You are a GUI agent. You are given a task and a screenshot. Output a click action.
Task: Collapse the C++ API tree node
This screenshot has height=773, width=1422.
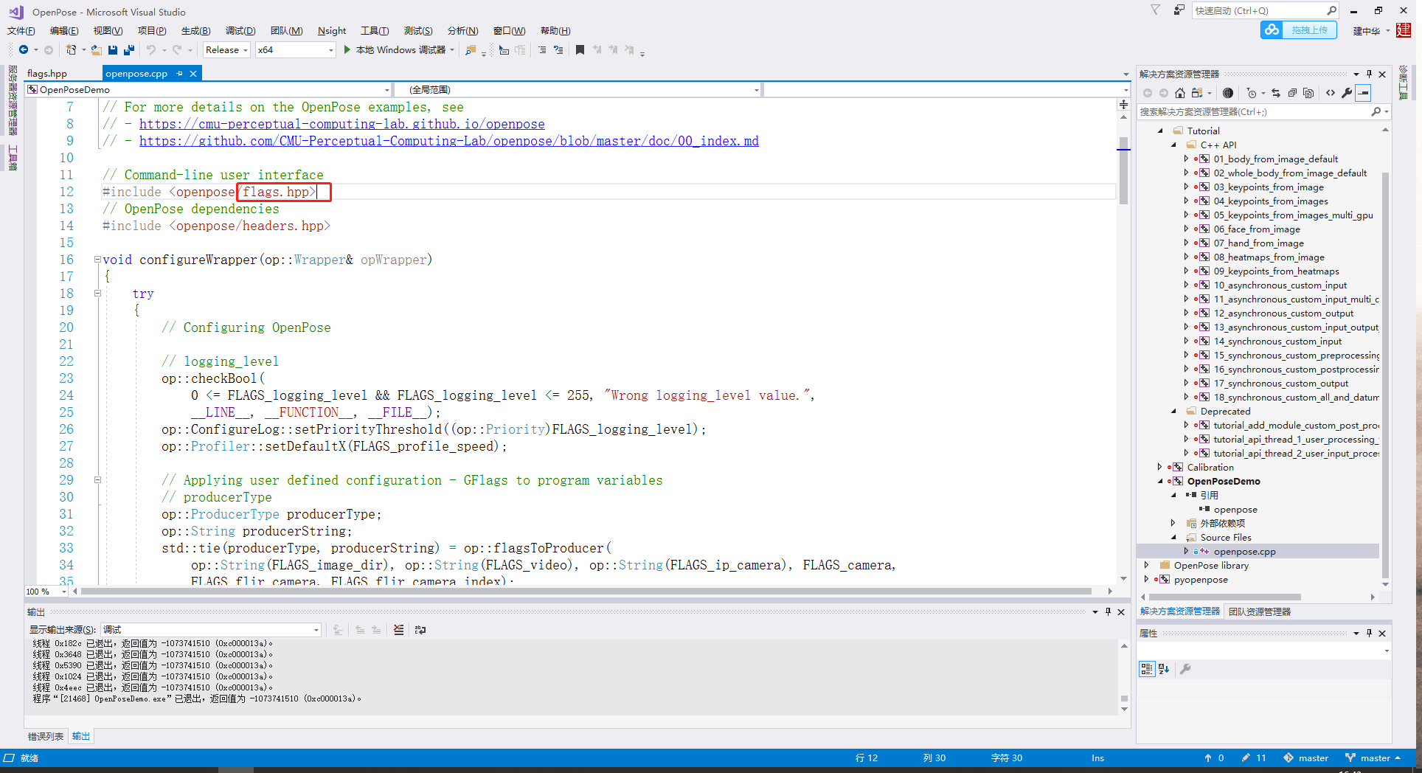[1174, 145]
